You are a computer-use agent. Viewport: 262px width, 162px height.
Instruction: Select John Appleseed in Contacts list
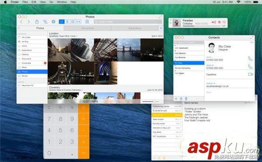(x=189, y=48)
